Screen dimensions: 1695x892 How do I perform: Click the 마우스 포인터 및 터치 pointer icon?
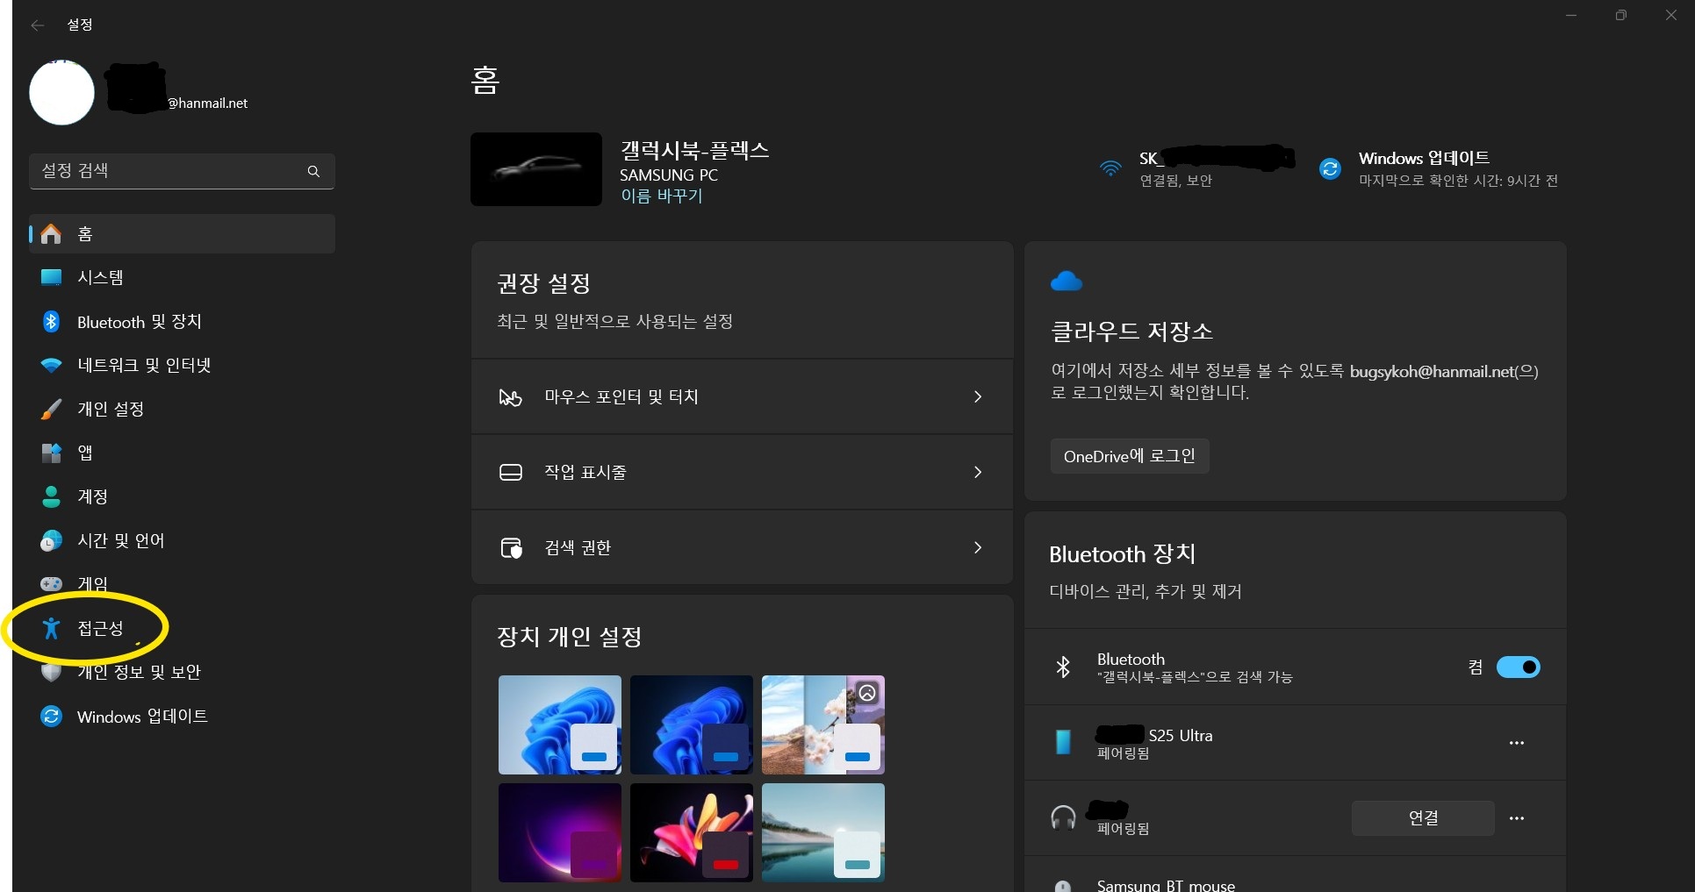pos(511,397)
